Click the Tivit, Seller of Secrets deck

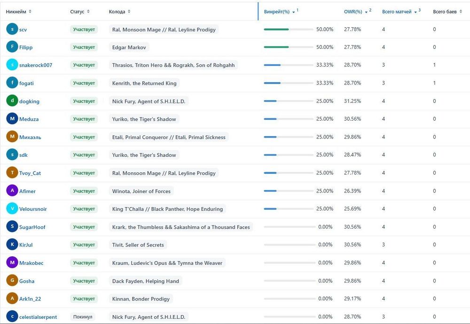click(x=138, y=245)
